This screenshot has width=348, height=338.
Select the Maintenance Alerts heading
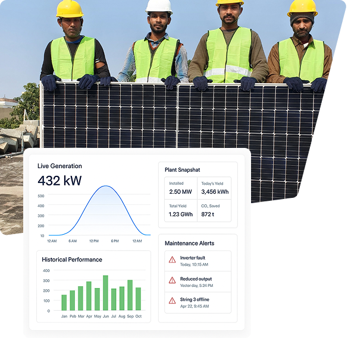[189, 244]
